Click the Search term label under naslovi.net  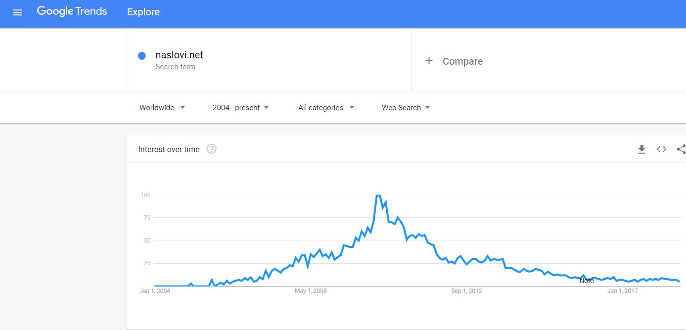[x=175, y=67]
